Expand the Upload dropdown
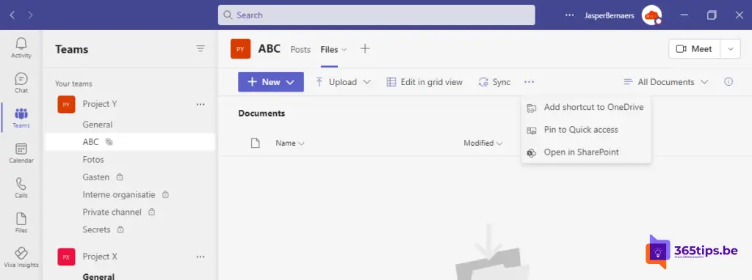Image resolution: width=752 pixels, height=280 pixels. click(367, 82)
